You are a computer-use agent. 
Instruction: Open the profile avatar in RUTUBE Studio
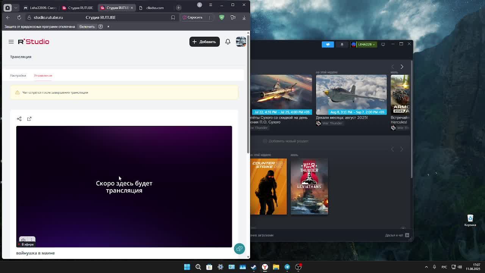coord(241,42)
